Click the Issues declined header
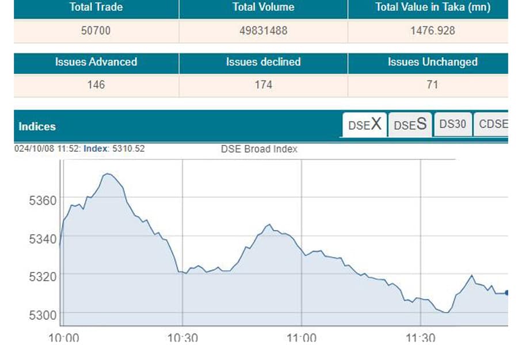518x345 pixels. tap(263, 63)
